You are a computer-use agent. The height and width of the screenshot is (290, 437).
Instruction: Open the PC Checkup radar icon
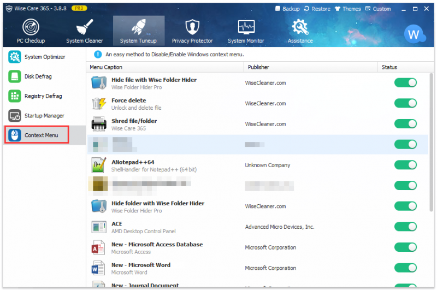coord(31,27)
